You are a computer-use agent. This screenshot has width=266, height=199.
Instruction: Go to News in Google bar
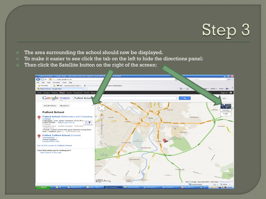69,93
